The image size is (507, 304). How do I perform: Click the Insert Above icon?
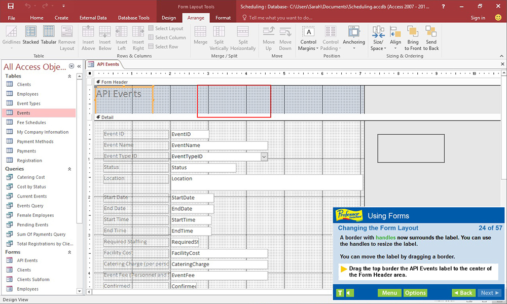(x=88, y=31)
